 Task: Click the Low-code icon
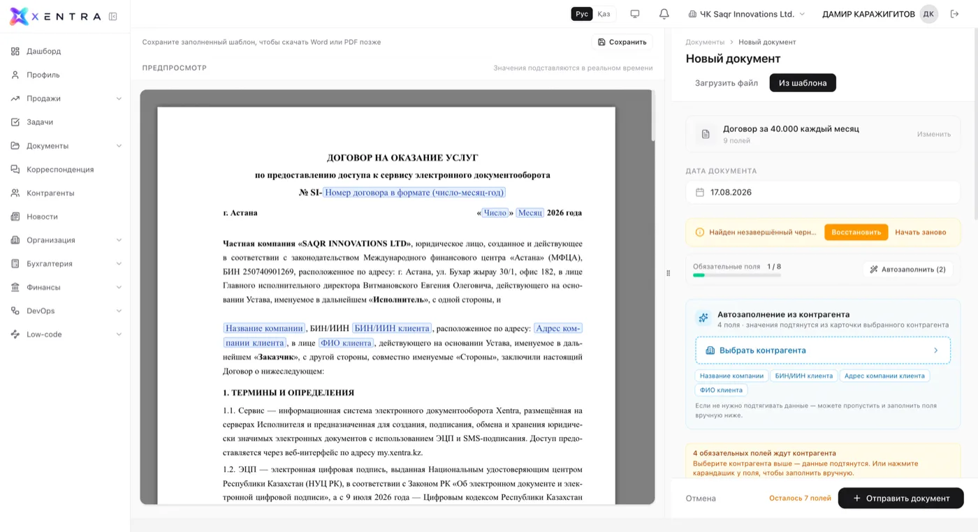[15, 334]
